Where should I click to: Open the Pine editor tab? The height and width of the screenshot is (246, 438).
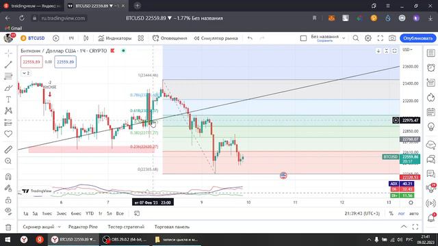click(83, 227)
